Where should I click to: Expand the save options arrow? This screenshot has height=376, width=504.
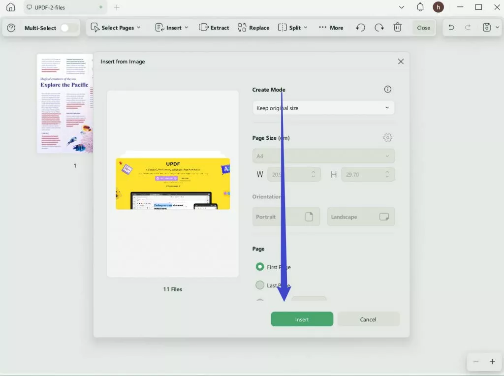pyautogui.click(x=497, y=28)
